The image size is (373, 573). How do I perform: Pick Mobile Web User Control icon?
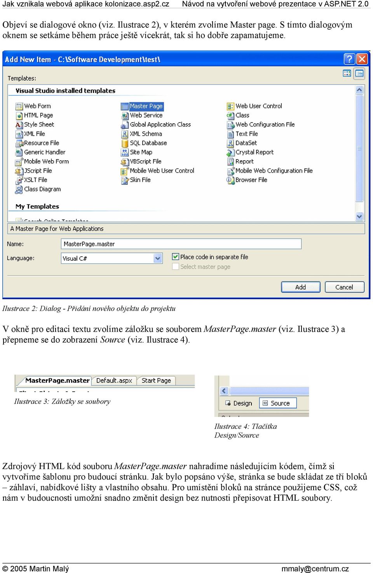point(125,171)
